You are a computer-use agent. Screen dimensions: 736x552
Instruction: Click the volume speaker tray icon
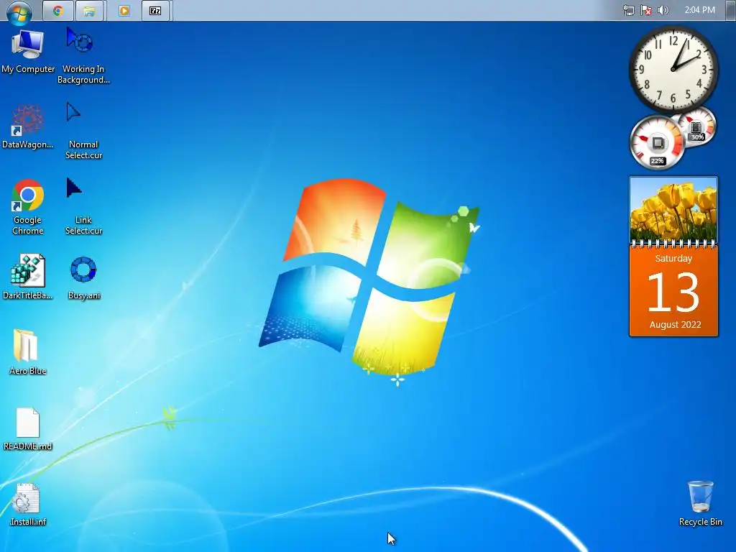[x=663, y=10]
